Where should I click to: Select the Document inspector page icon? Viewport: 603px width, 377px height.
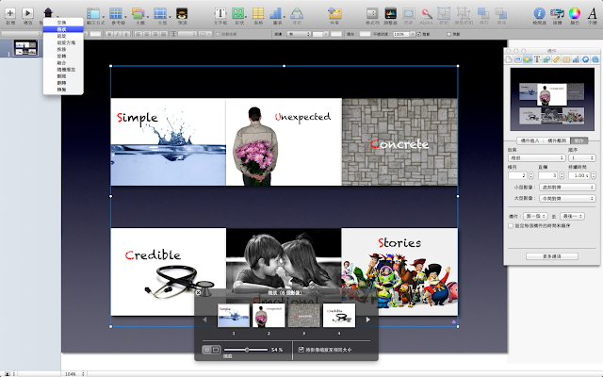point(509,59)
